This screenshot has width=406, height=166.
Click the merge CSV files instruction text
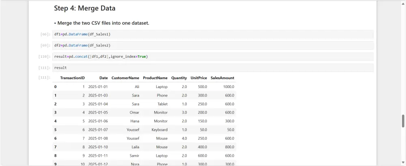103,23
